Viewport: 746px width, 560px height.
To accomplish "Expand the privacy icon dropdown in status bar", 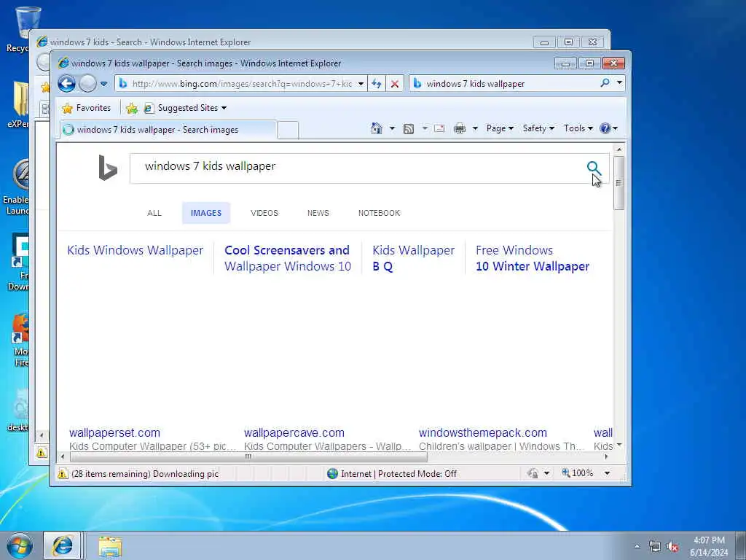I will (x=546, y=473).
